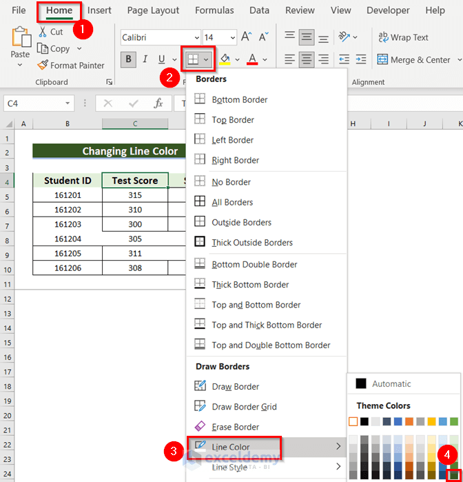Toggle Middle Align

307,37
